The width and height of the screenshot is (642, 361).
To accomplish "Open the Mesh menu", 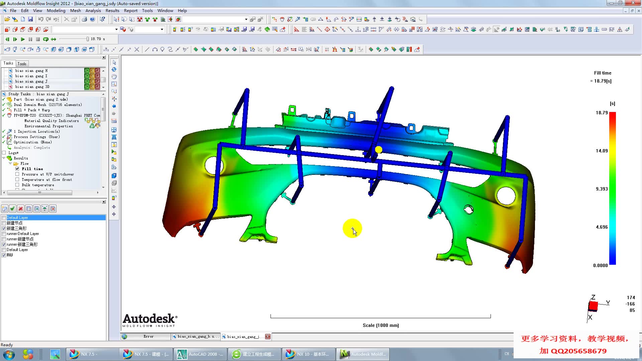I will 75,11.
